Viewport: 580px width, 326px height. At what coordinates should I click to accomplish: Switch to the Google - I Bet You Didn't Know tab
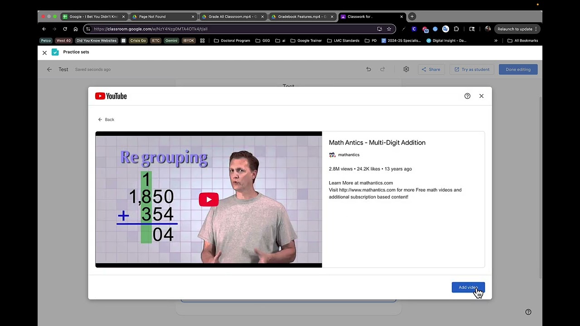click(x=94, y=17)
